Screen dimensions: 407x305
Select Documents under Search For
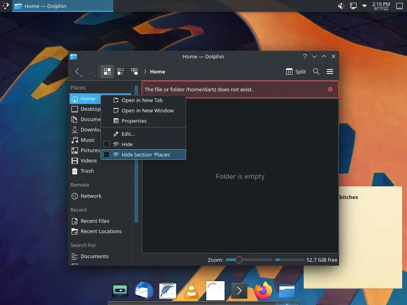pos(101,256)
